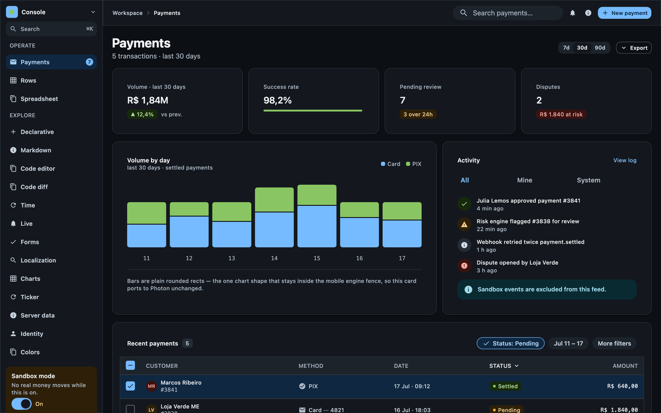The width and height of the screenshot is (661, 413).
Task: Click the refresh icon next to Ticker
Action: (x=13, y=297)
